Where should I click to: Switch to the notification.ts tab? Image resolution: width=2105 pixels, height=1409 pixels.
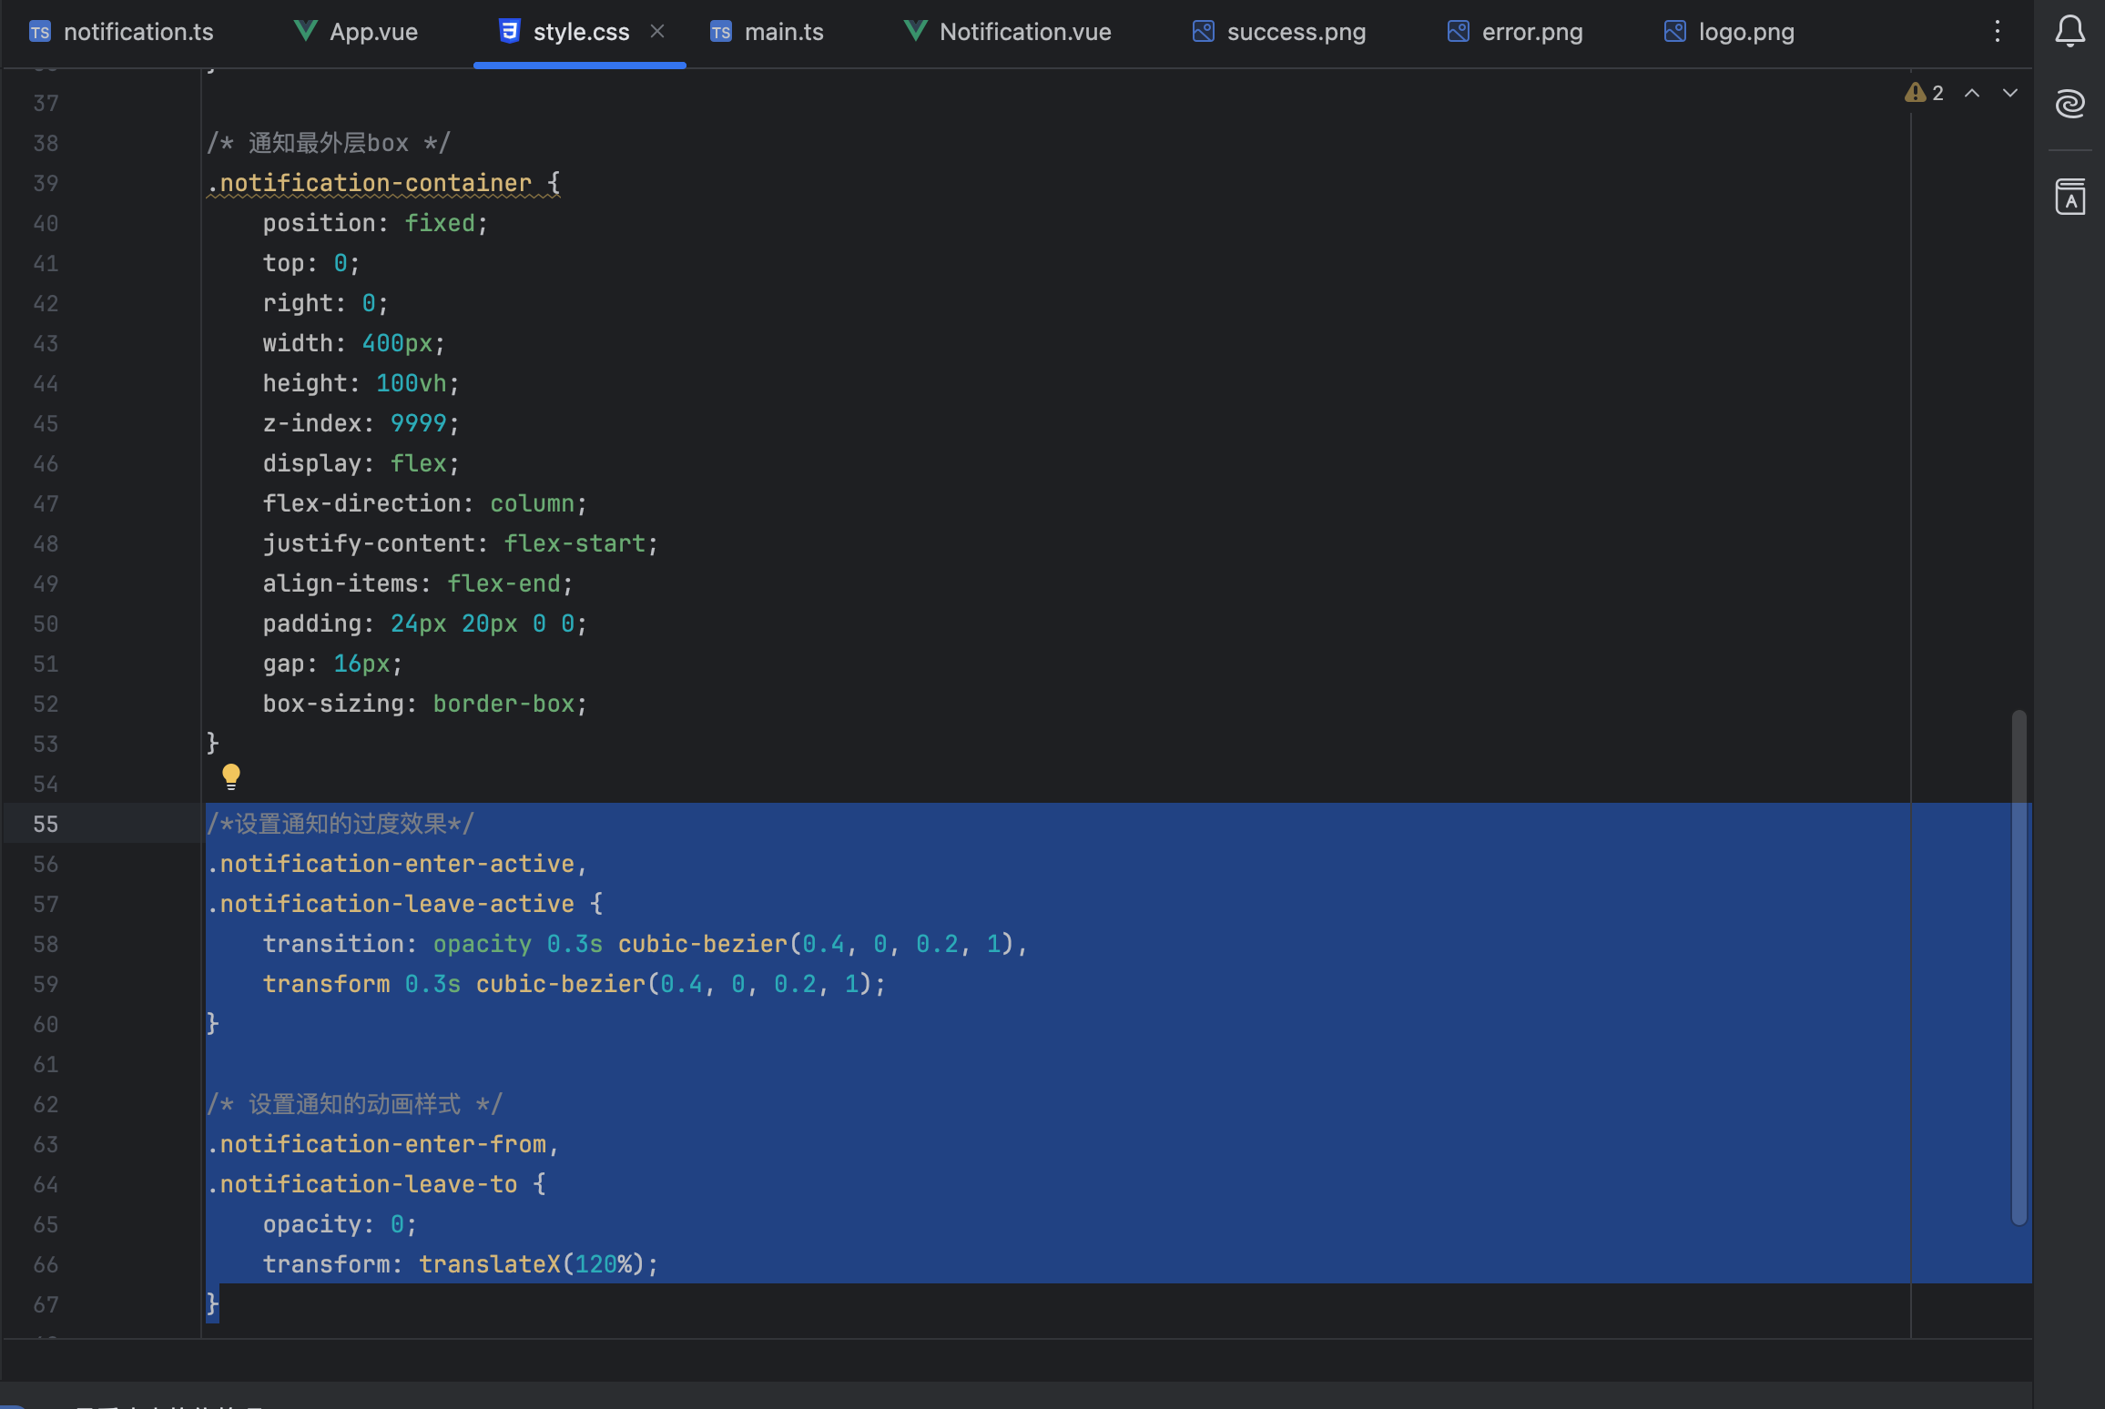click(137, 32)
